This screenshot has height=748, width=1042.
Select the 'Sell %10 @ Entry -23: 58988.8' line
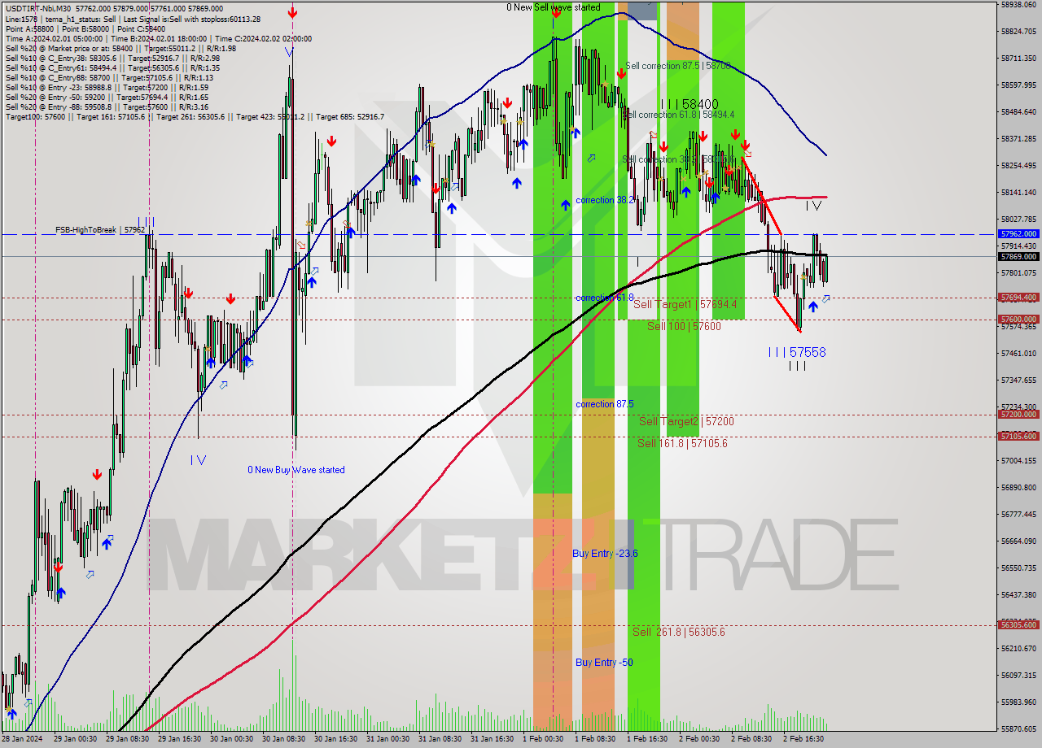[x=107, y=87]
